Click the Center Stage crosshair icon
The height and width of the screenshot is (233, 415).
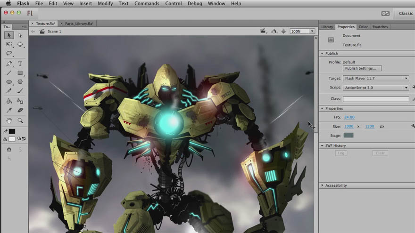tap(283, 31)
